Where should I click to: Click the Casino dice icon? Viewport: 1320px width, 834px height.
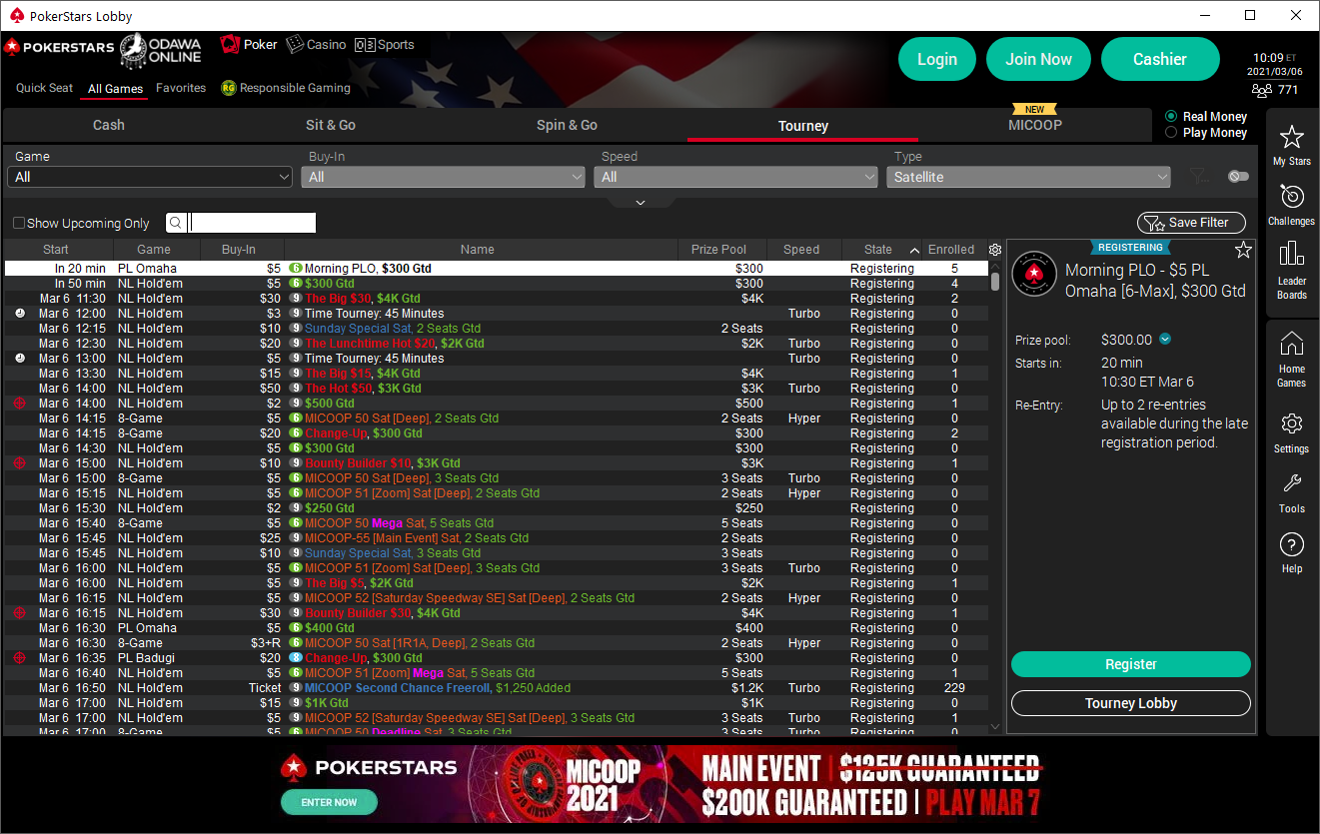[295, 45]
